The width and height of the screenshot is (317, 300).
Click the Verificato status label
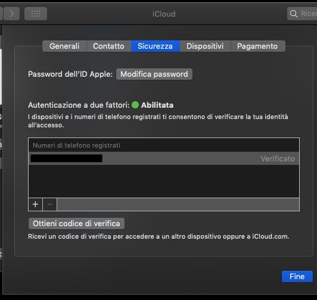278,158
